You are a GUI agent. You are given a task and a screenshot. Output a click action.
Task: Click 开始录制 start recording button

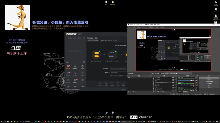pos(209,80)
